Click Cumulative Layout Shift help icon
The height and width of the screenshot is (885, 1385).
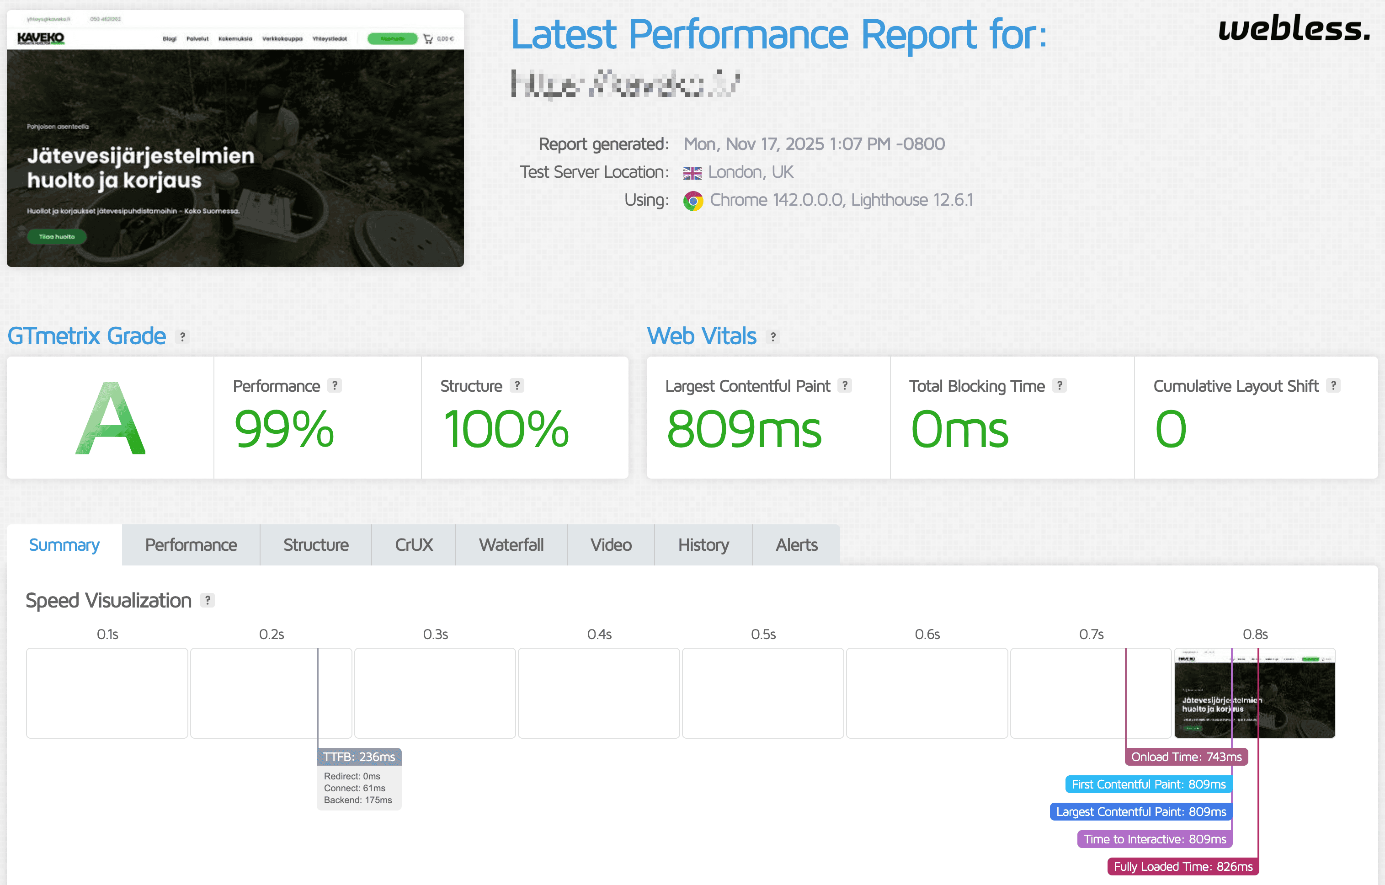[x=1333, y=386]
